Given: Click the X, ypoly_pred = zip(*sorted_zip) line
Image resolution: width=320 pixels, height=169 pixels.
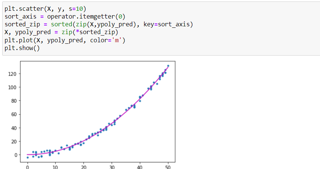Looking at the screenshot, I should tap(61, 32).
